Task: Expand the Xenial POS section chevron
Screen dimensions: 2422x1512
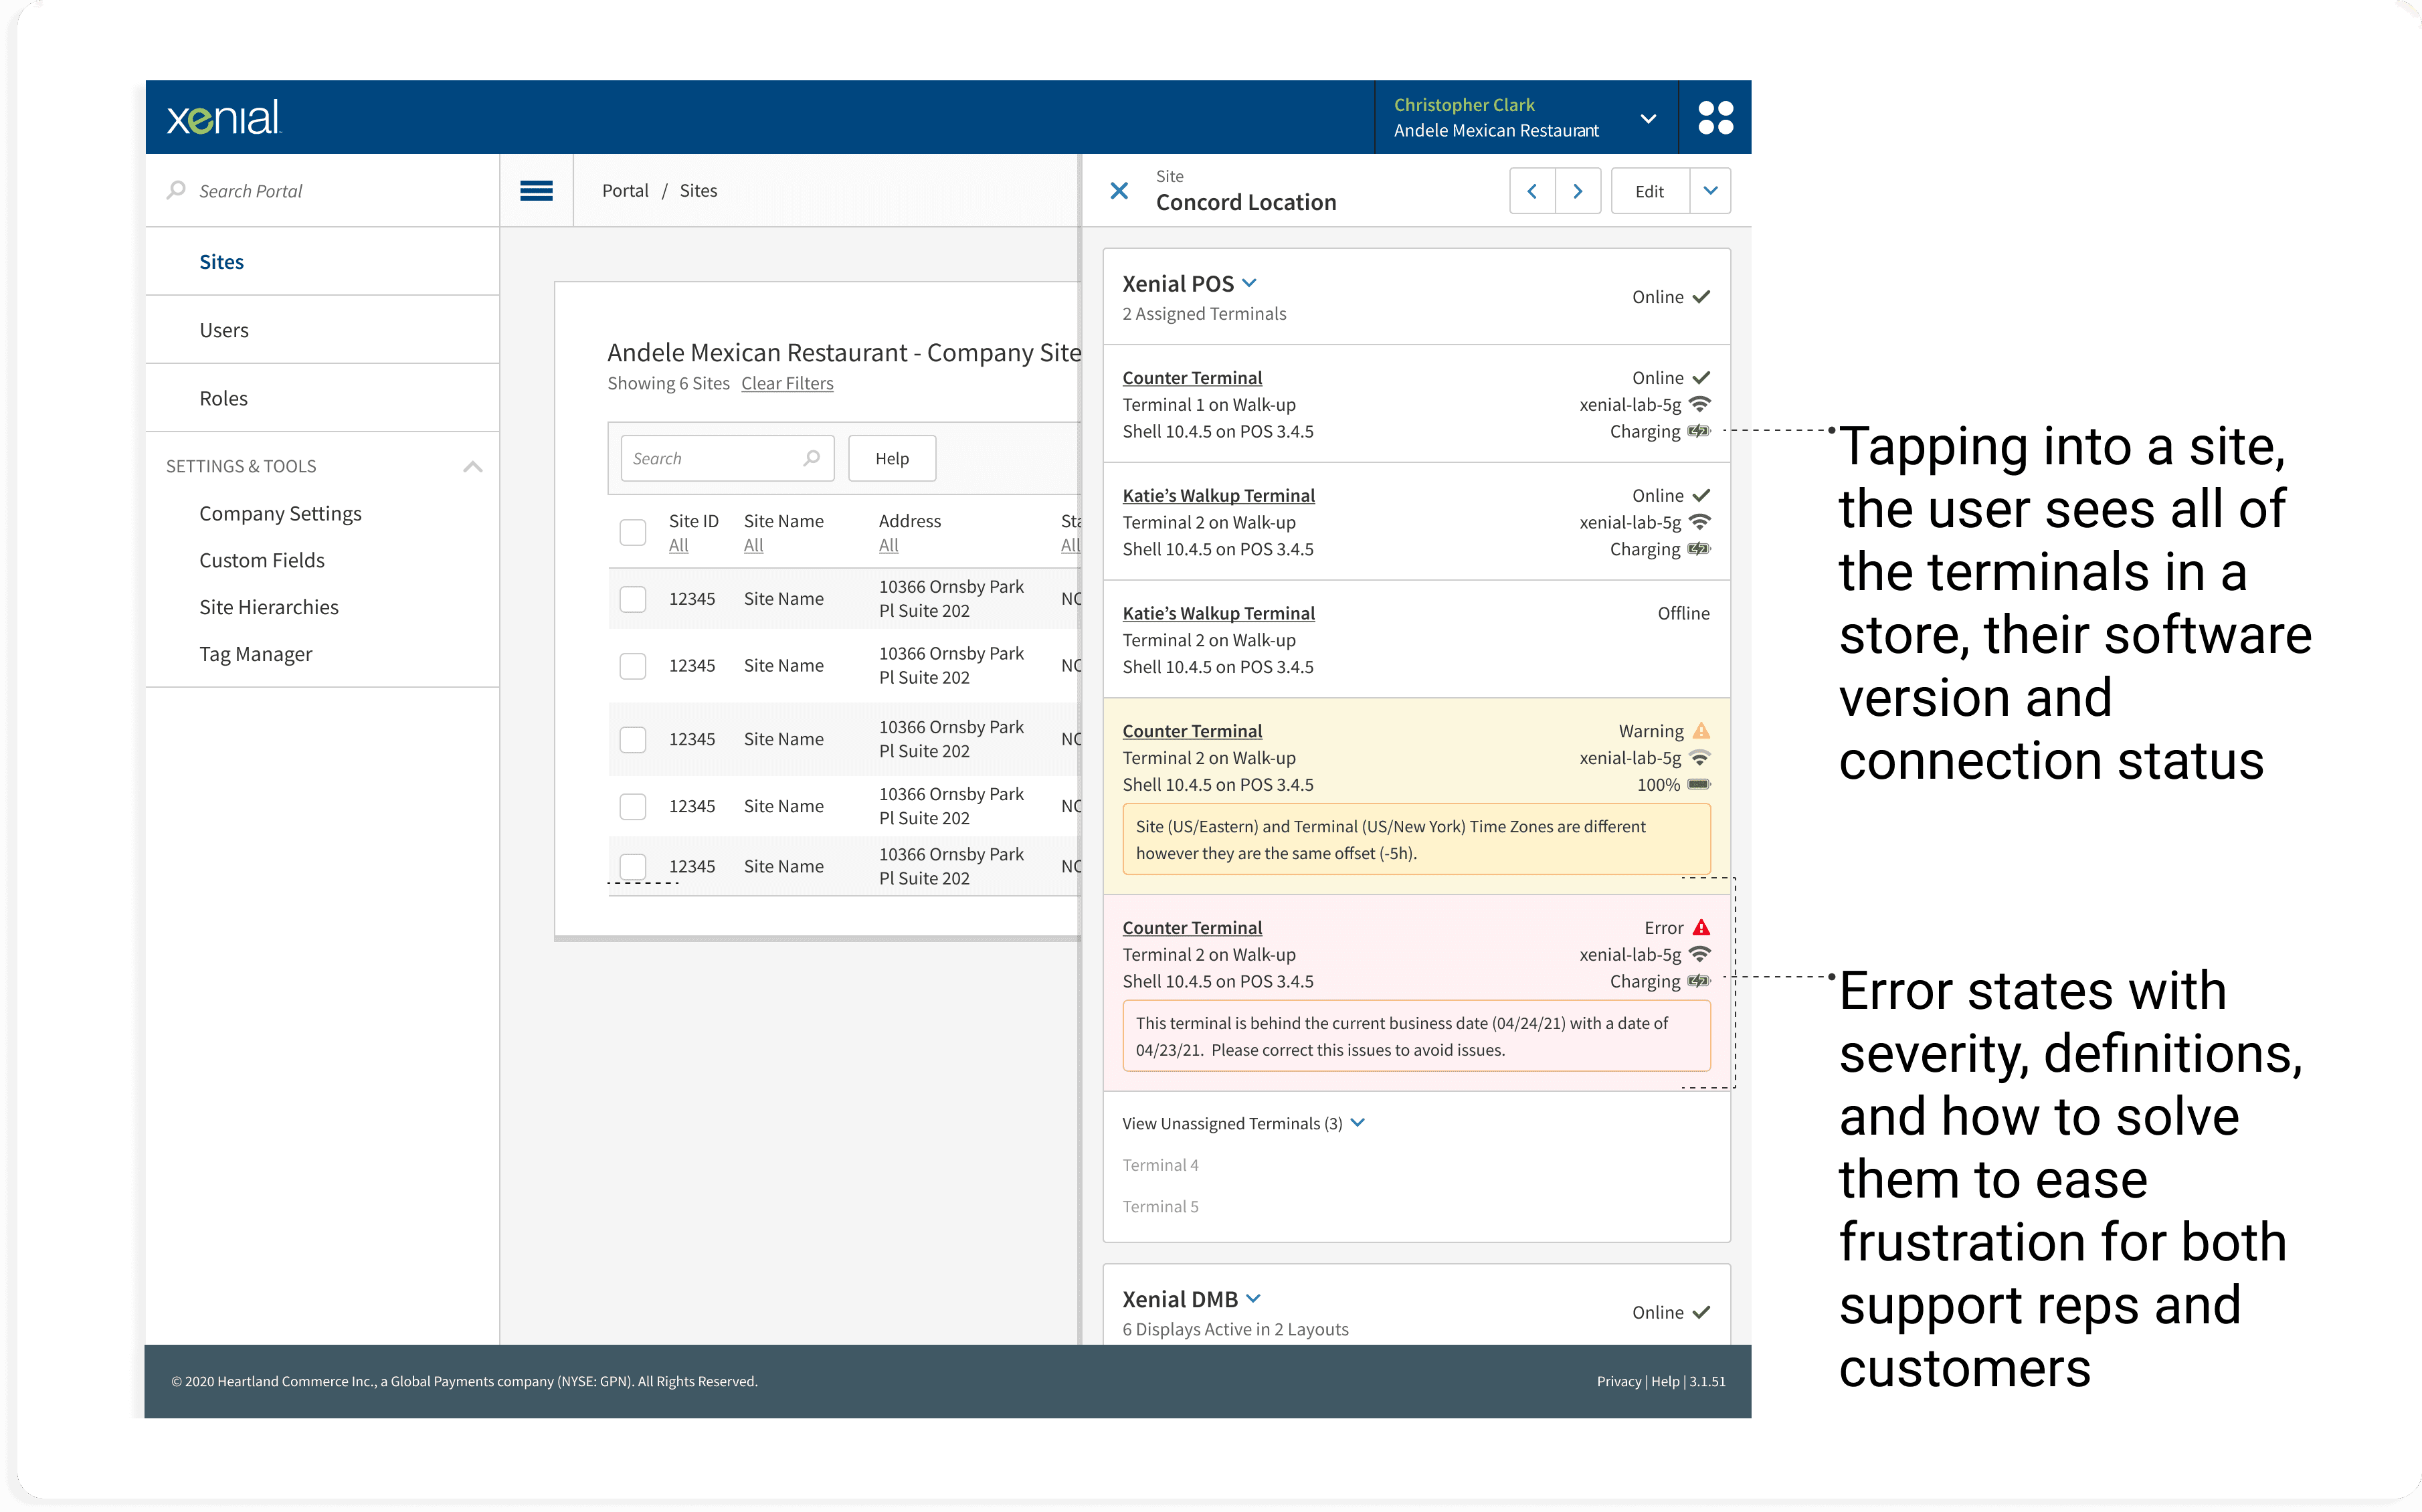Action: point(1249,284)
